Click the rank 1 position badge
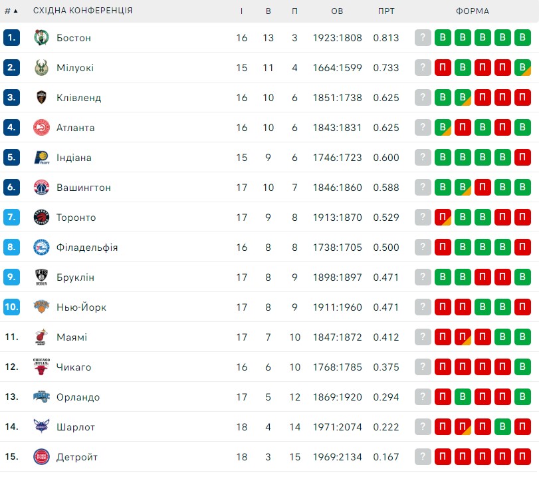539x479 pixels. [x=11, y=37]
